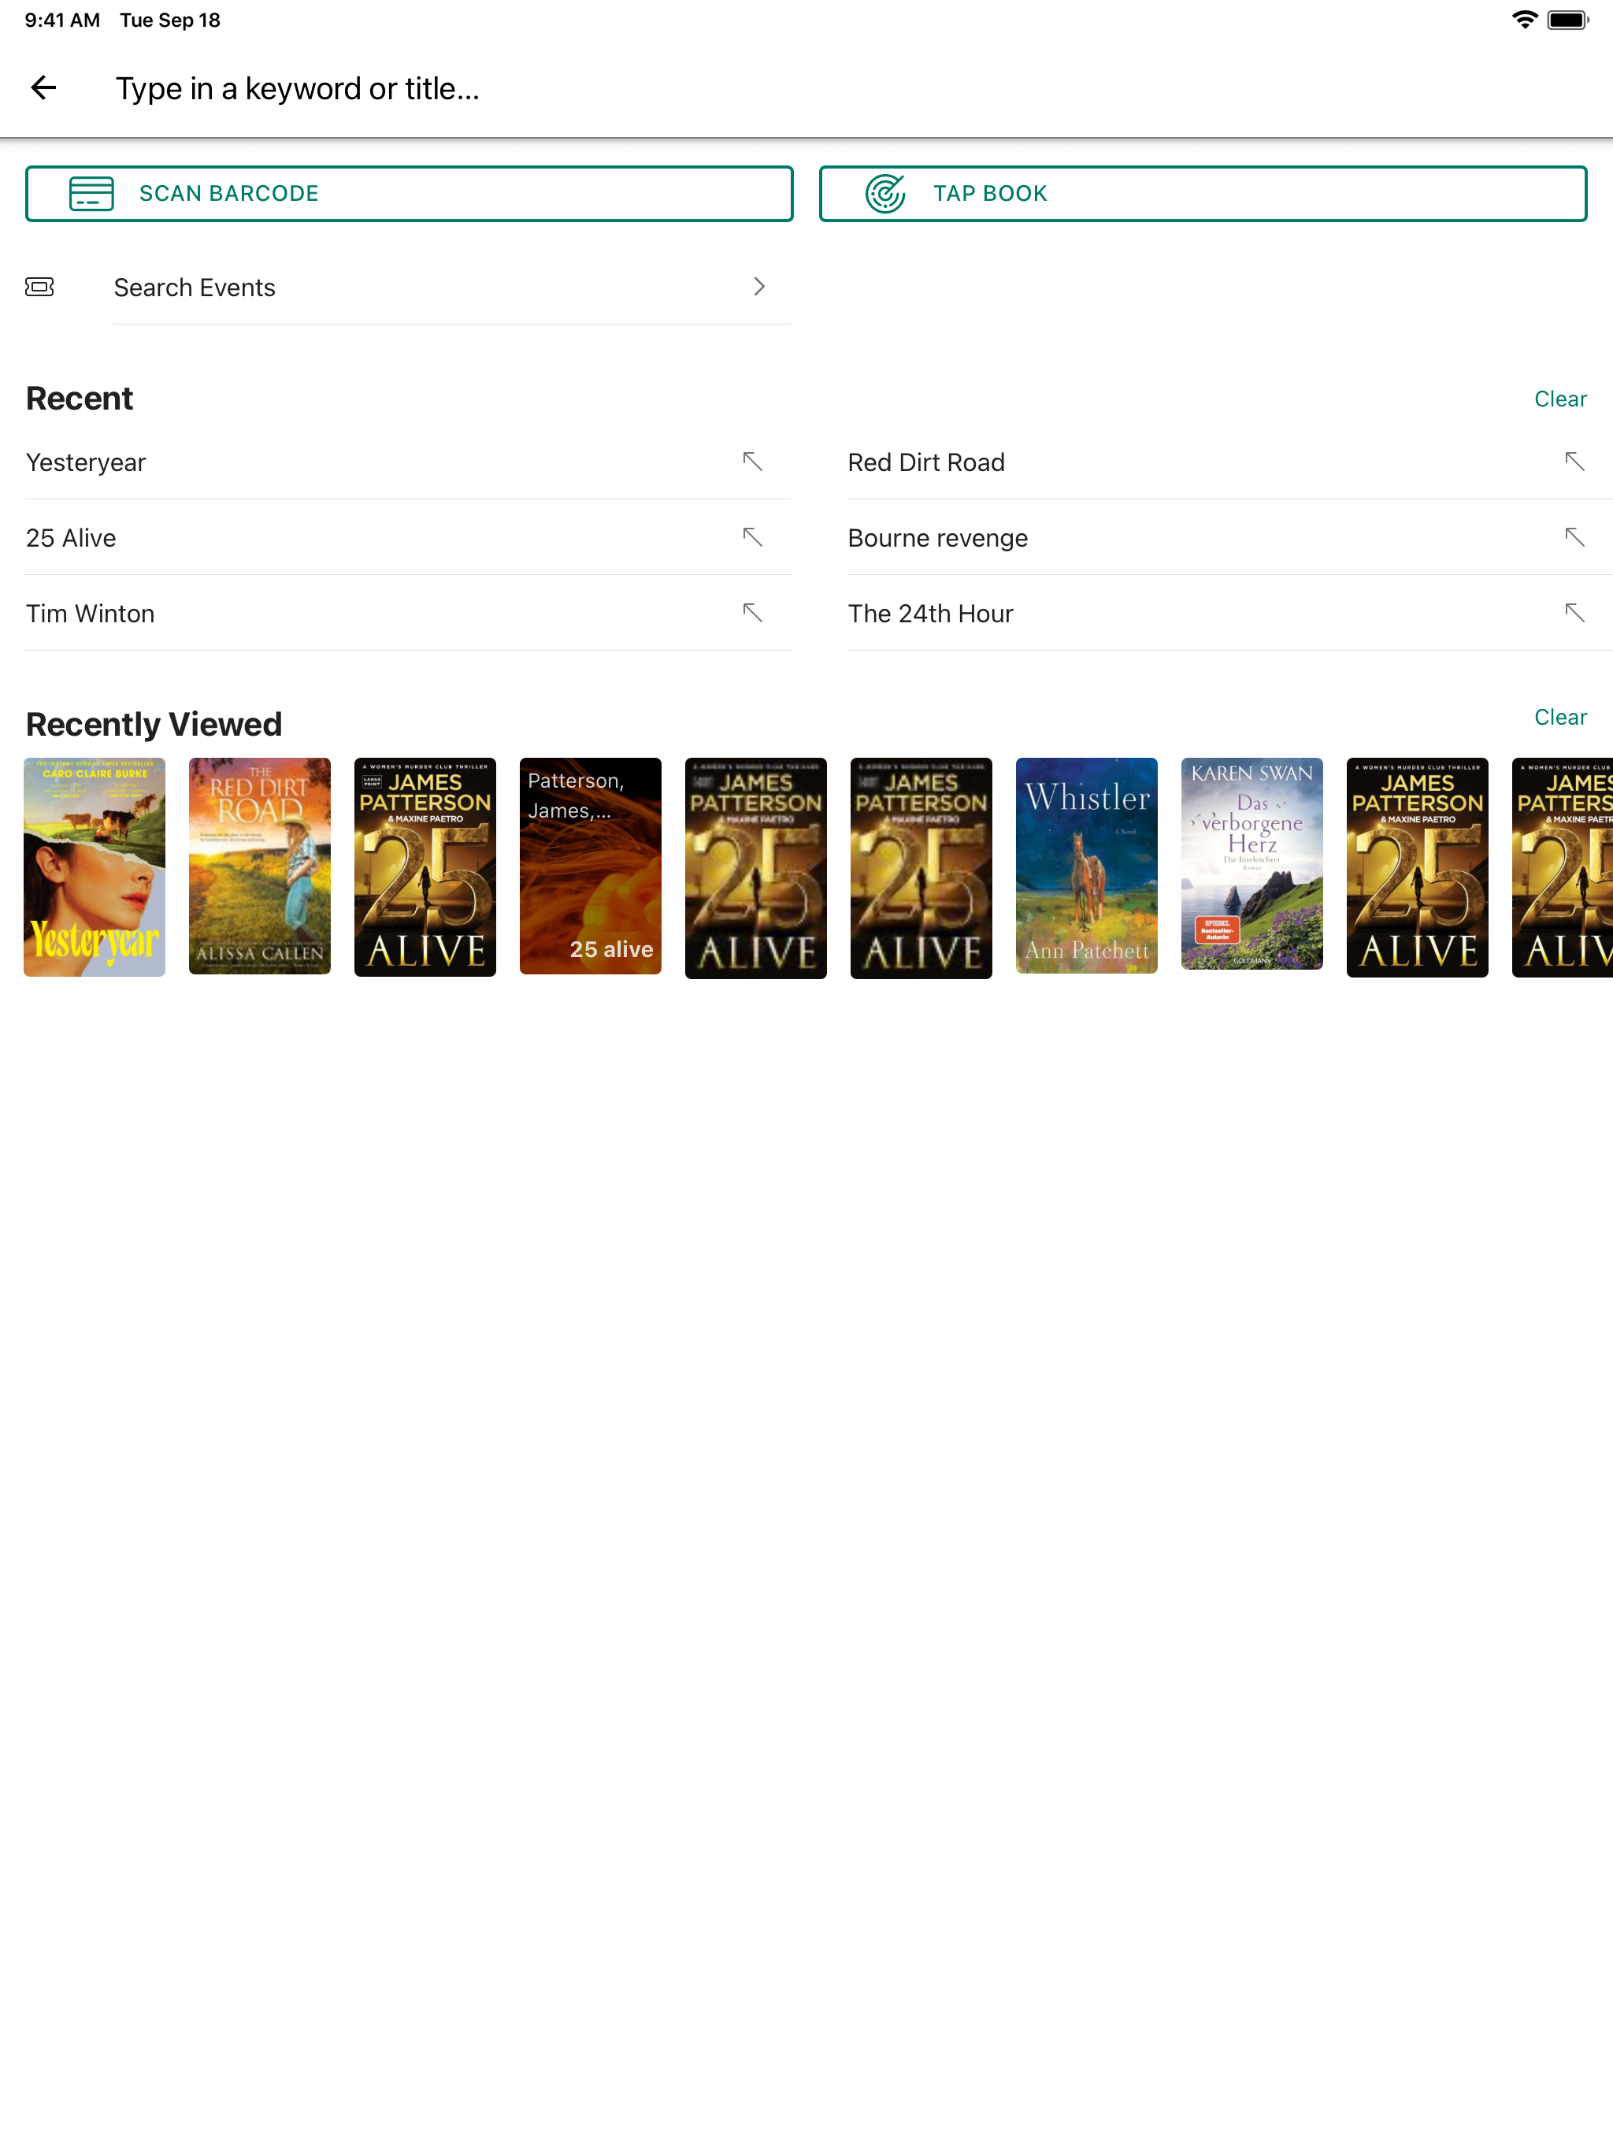This screenshot has width=1613, height=2152.
Task: Check the battery status icon
Action: coord(1568,20)
